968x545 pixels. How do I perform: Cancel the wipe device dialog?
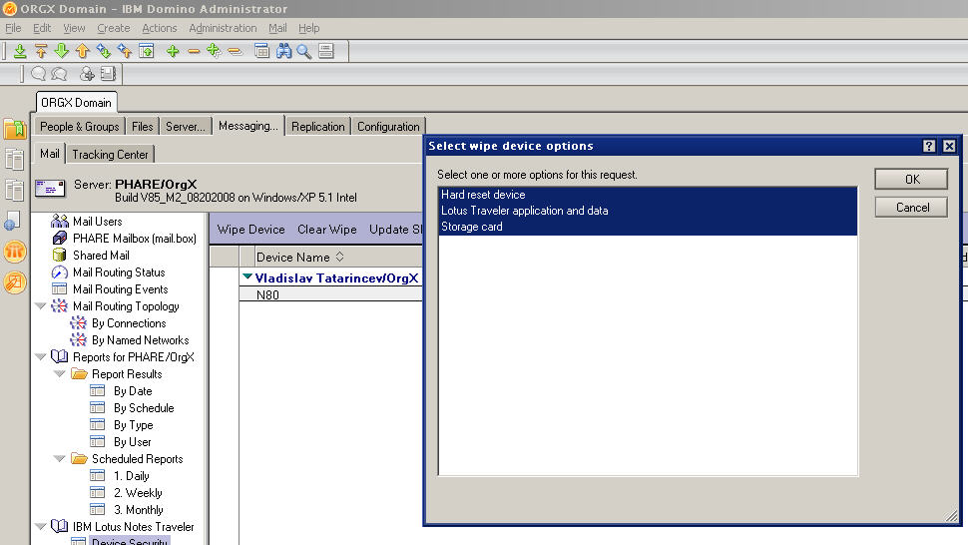(911, 208)
